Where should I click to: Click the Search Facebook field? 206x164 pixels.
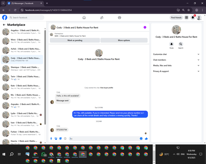[26, 18]
